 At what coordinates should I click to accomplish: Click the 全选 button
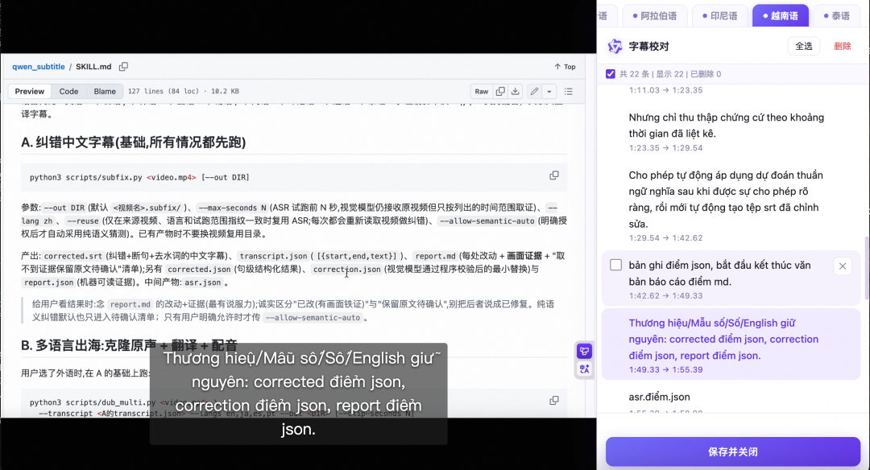(x=804, y=47)
